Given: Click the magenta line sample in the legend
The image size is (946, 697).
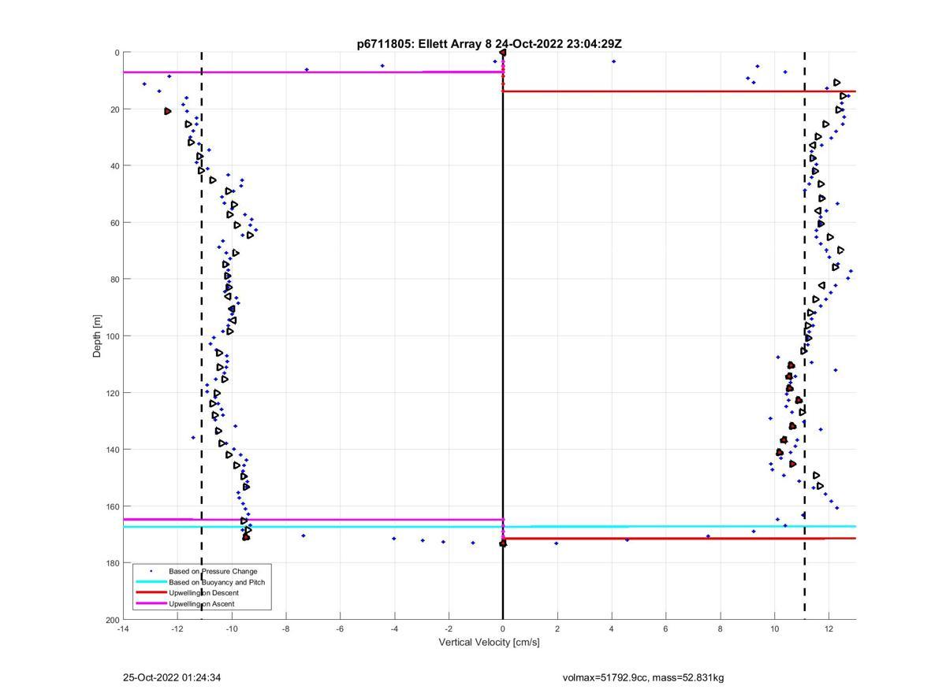Looking at the screenshot, I should pyautogui.click(x=151, y=604).
